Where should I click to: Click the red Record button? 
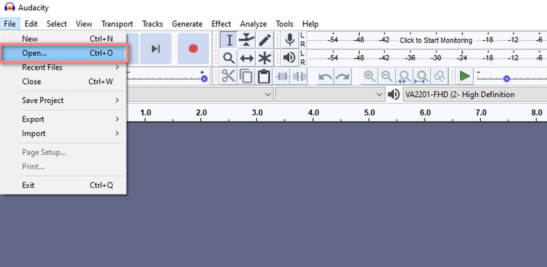(194, 48)
